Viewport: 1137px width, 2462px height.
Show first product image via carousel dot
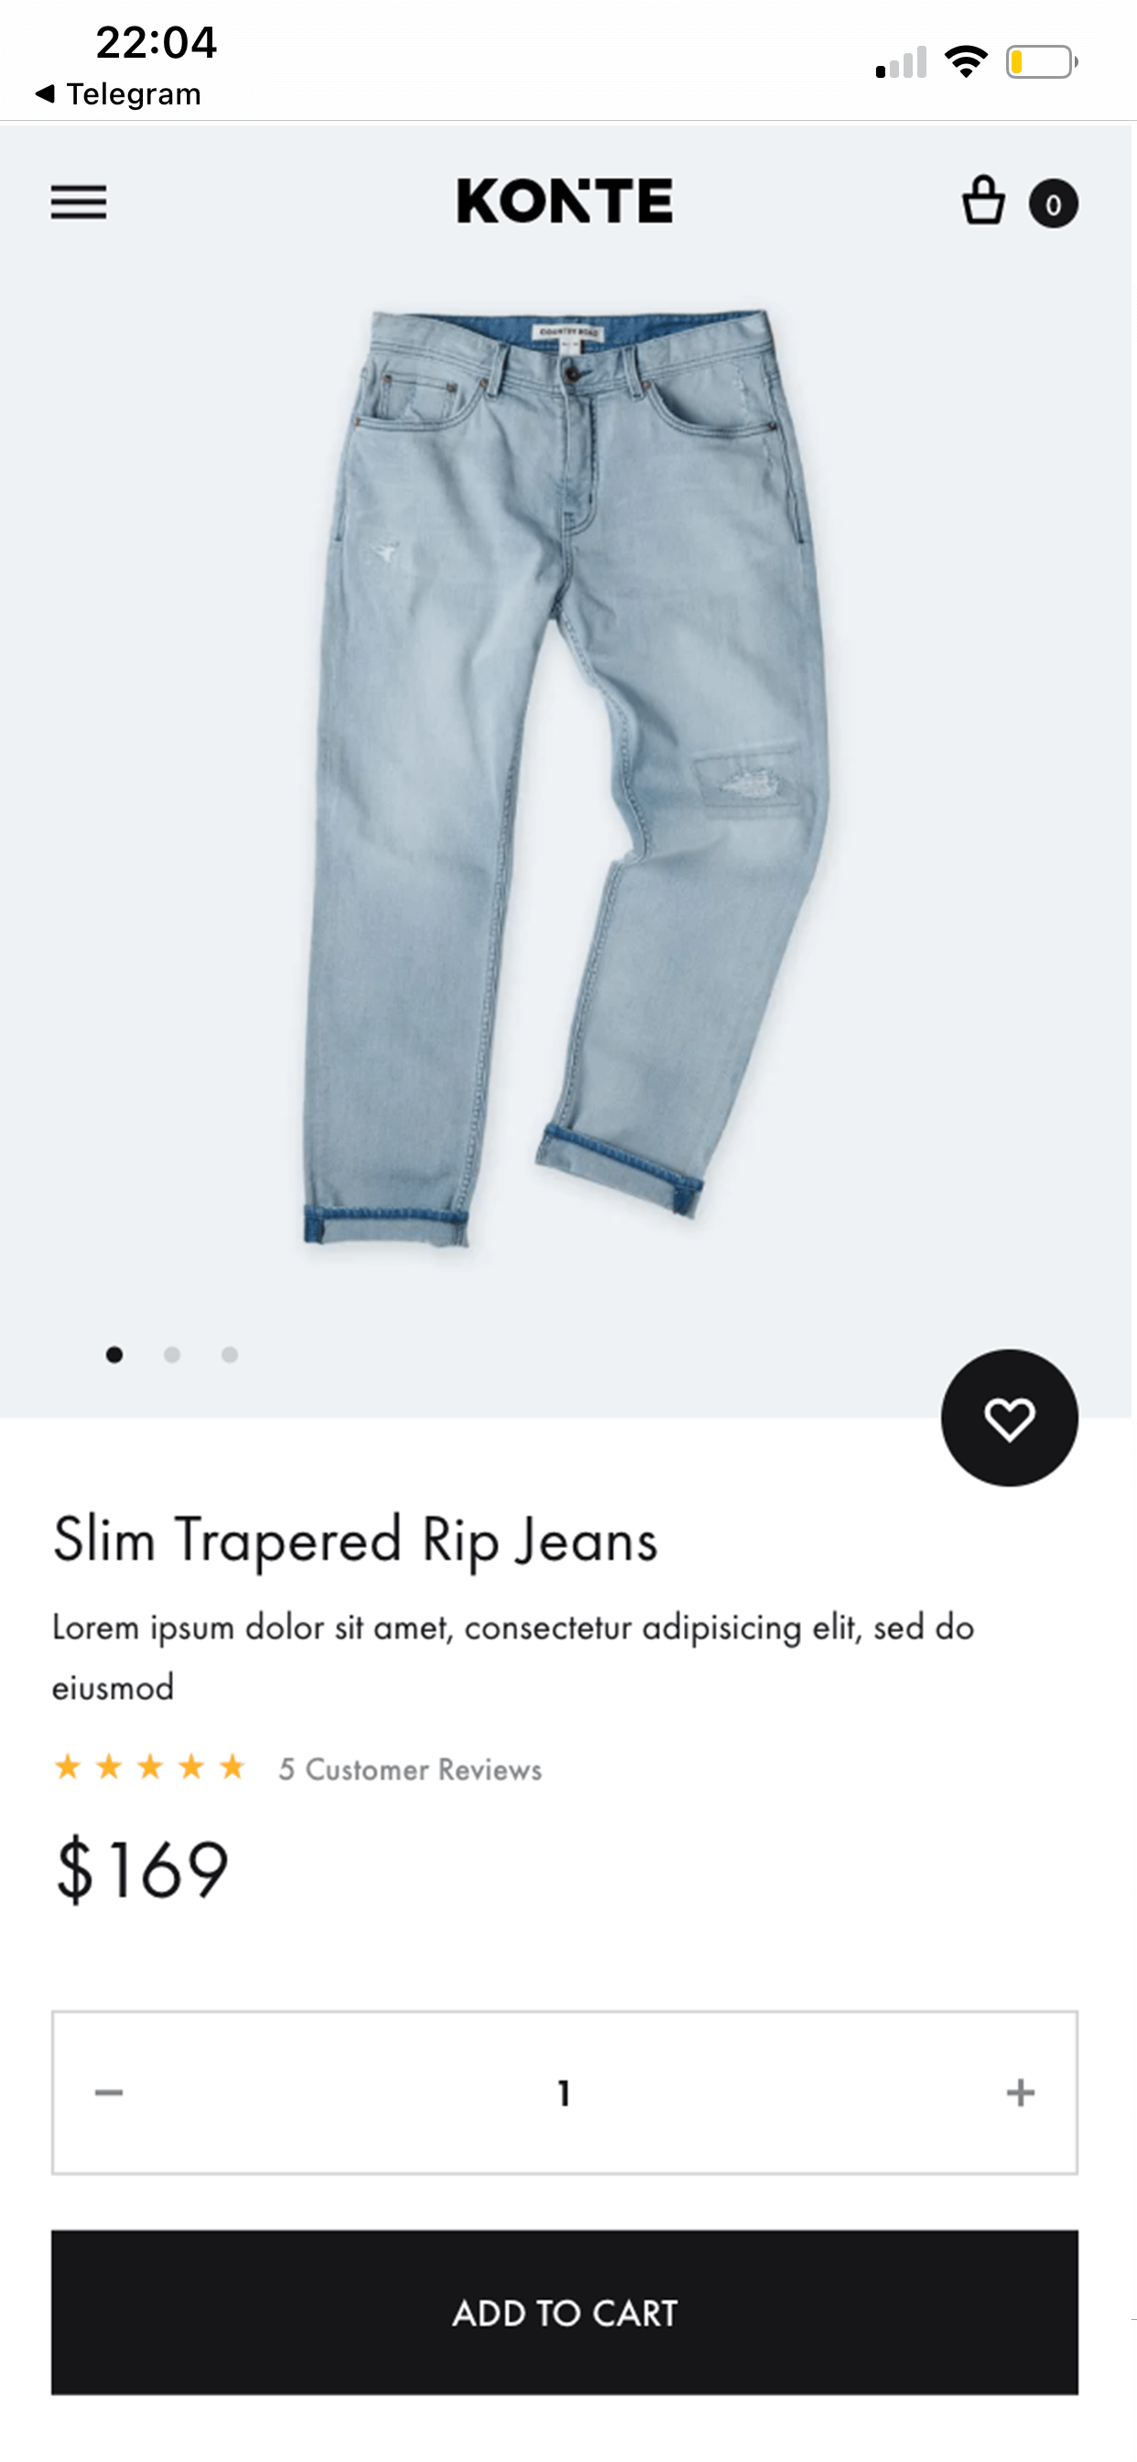[x=114, y=1355]
